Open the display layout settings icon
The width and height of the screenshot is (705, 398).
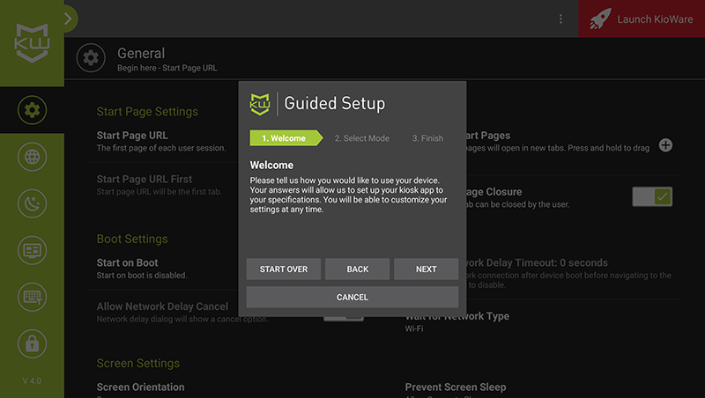(32, 250)
